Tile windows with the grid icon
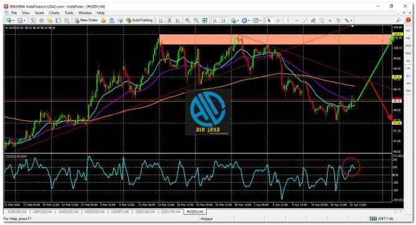This screenshot has height=225, width=416. pyautogui.click(x=204, y=21)
